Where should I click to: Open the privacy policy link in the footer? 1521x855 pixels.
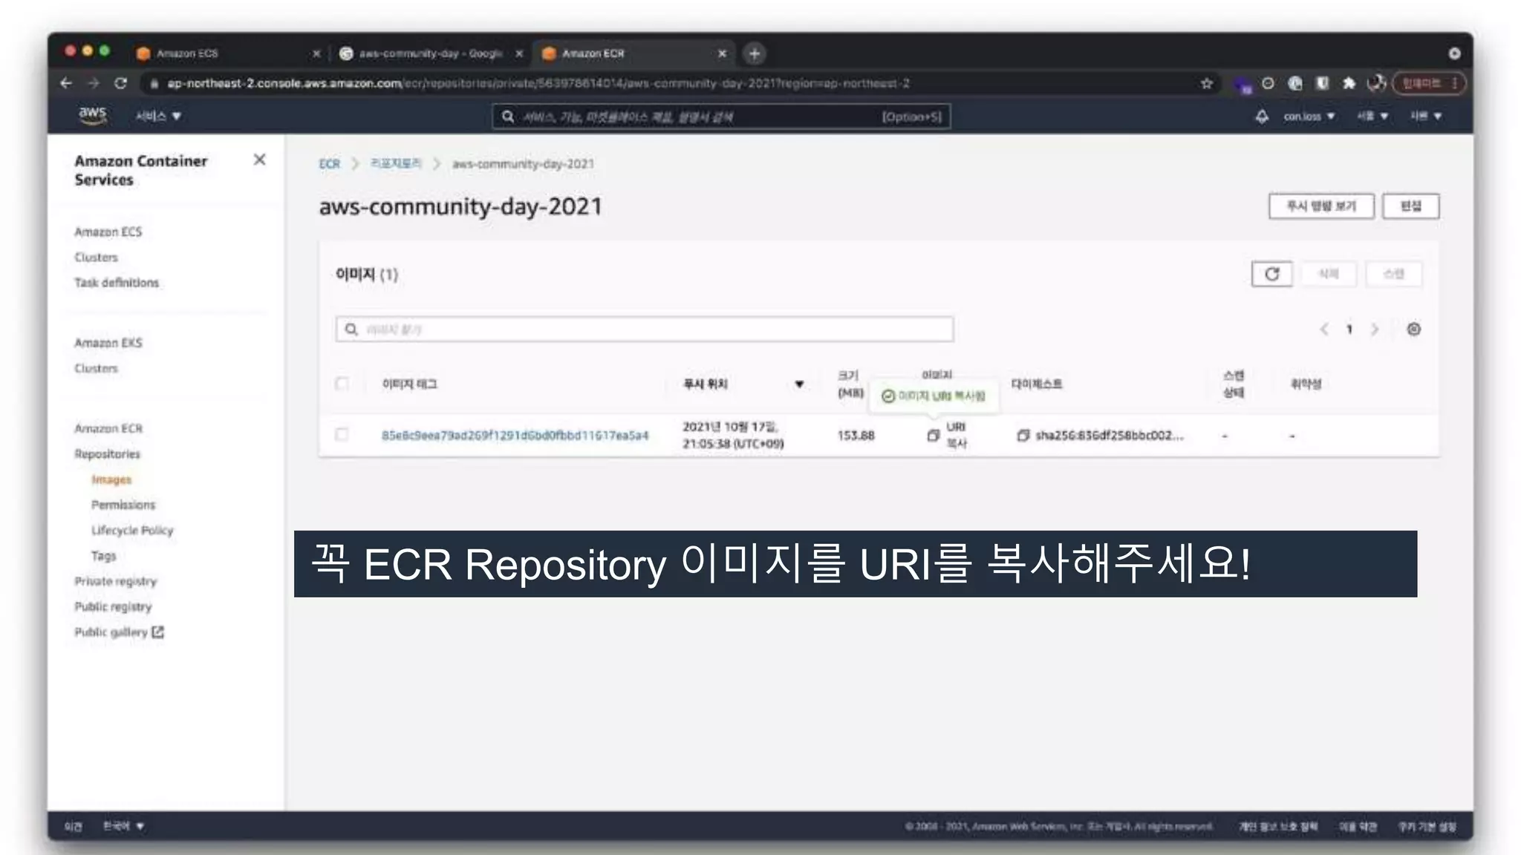pyautogui.click(x=1277, y=826)
